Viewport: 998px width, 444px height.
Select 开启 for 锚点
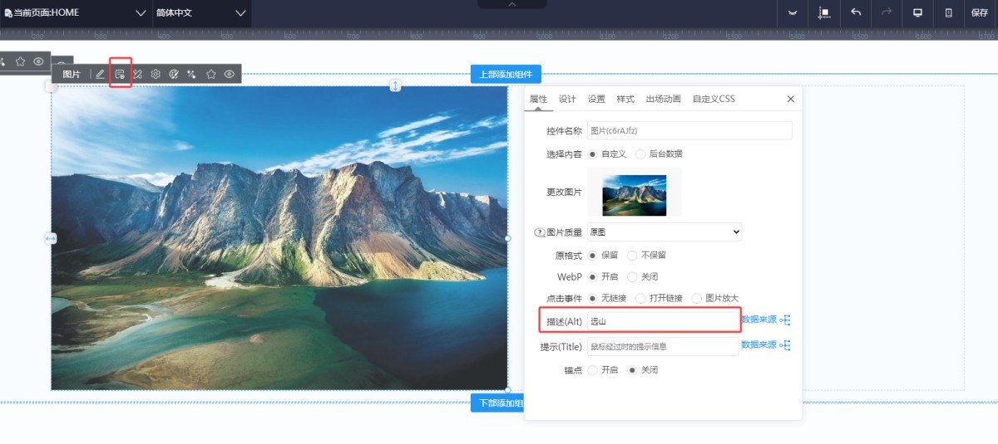coord(593,370)
